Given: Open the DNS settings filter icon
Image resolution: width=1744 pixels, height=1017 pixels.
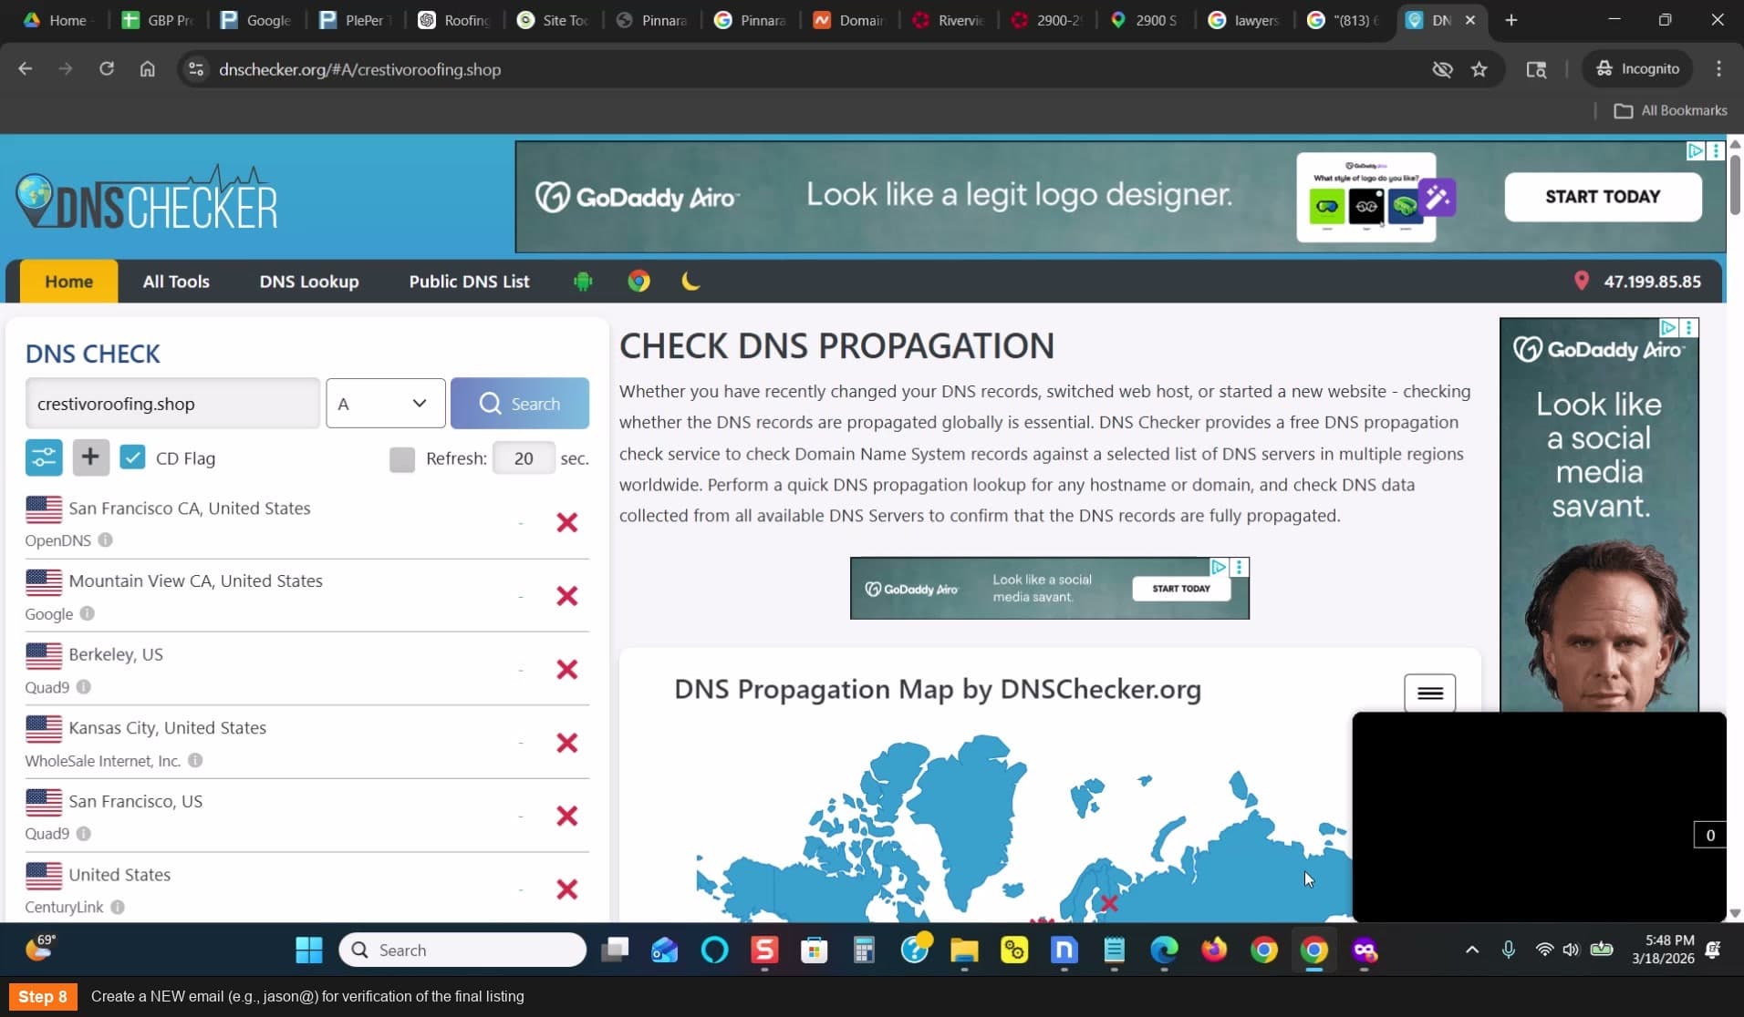Looking at the screenshot, I should coord(44,457).
